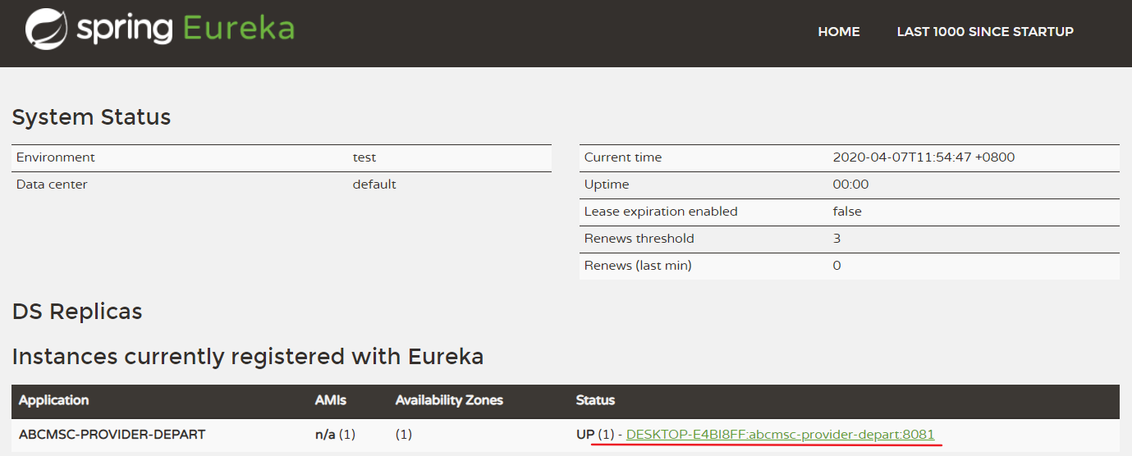Viewport: 1132px width, 456px height.
Task: Click the Renews threshold row label
Action: tap(639, 239)
